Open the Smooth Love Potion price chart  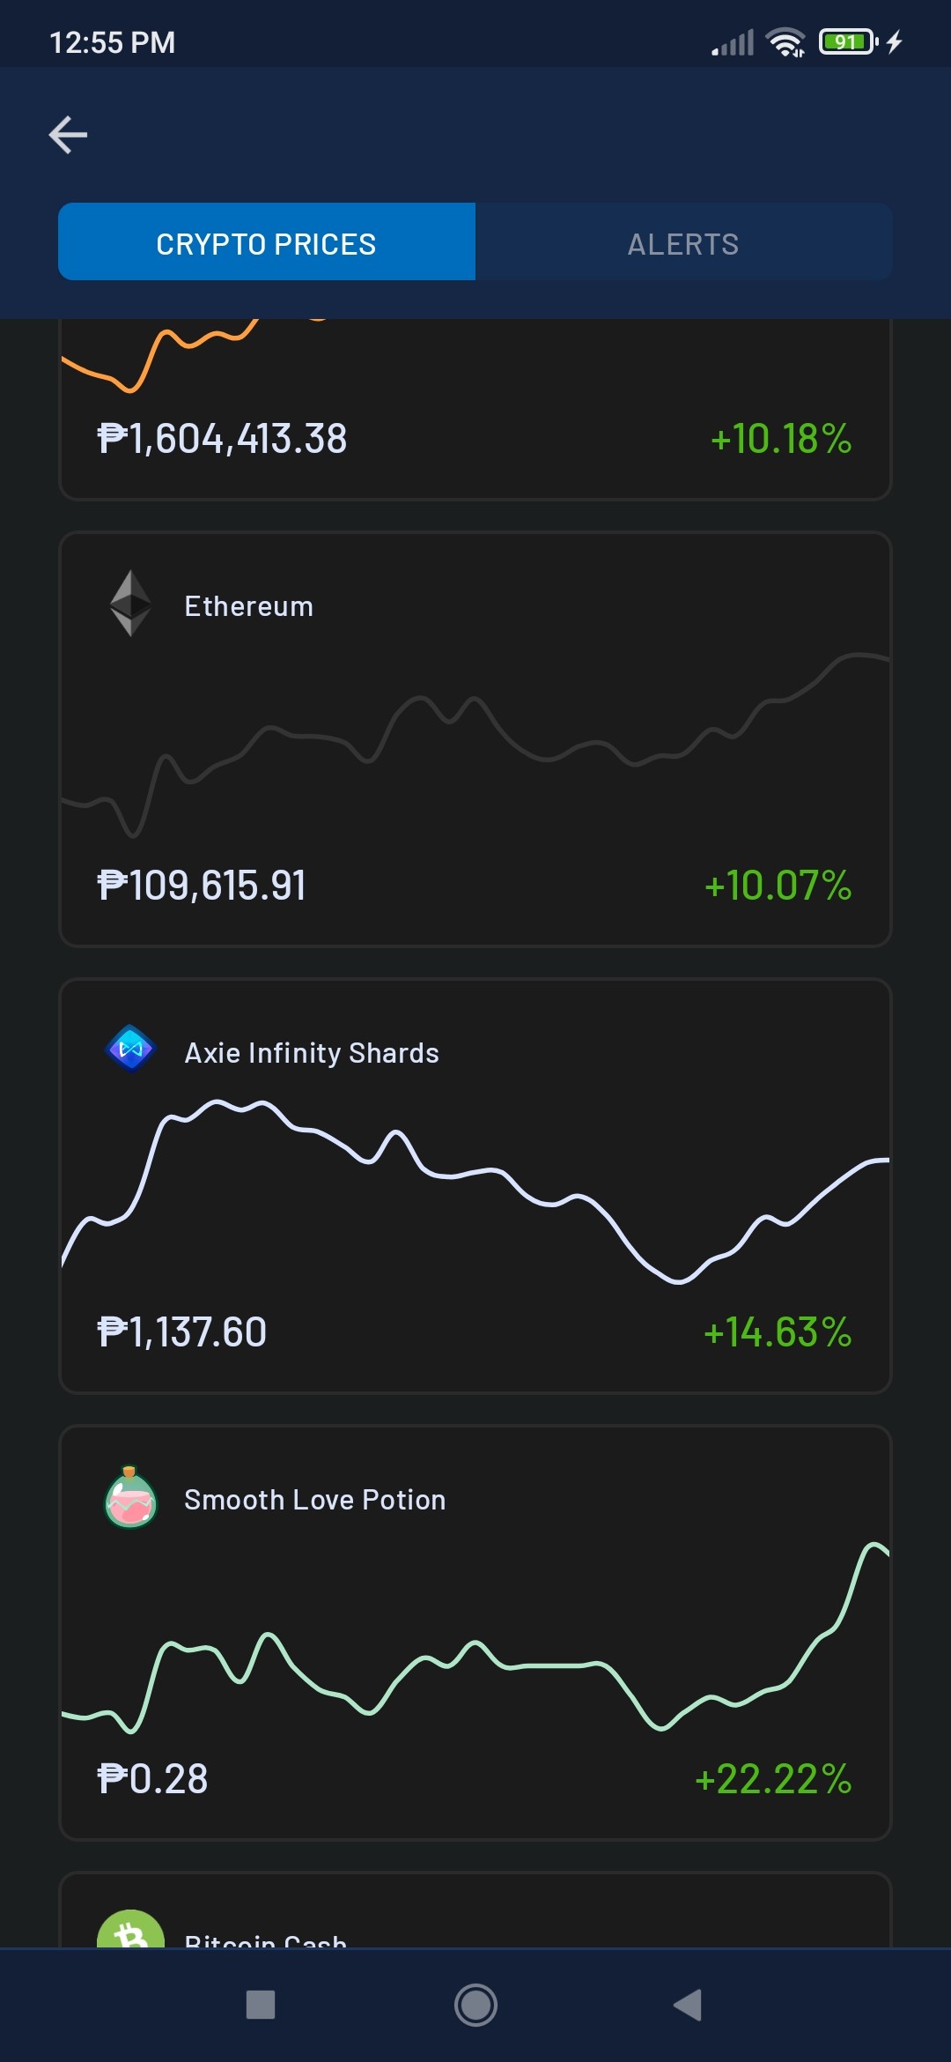475,1637
